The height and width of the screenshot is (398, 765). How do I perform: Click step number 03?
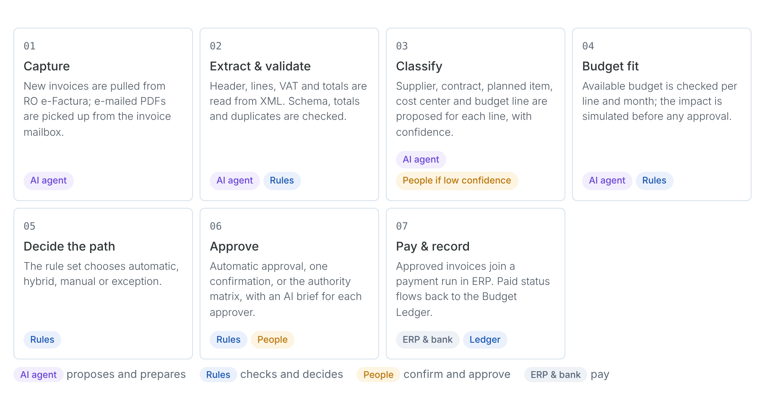pos(402,46)
